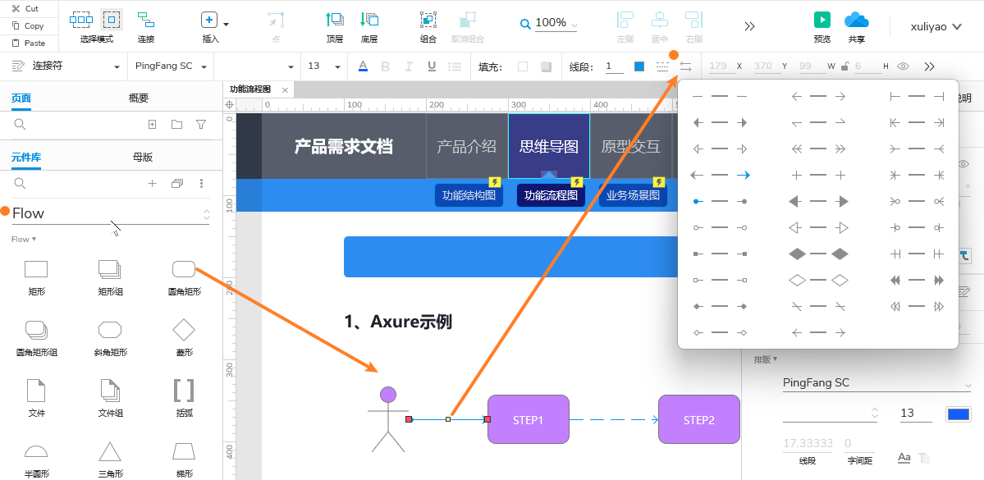The image size is (984, 480).
Task: Switch to the 概要 outline tab
Action: [139, 98]
